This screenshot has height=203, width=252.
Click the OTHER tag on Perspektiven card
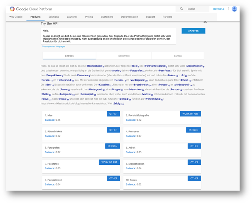pos(113,178)
